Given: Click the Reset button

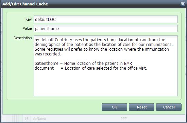Looking at the screenshot, I should 141,107.
